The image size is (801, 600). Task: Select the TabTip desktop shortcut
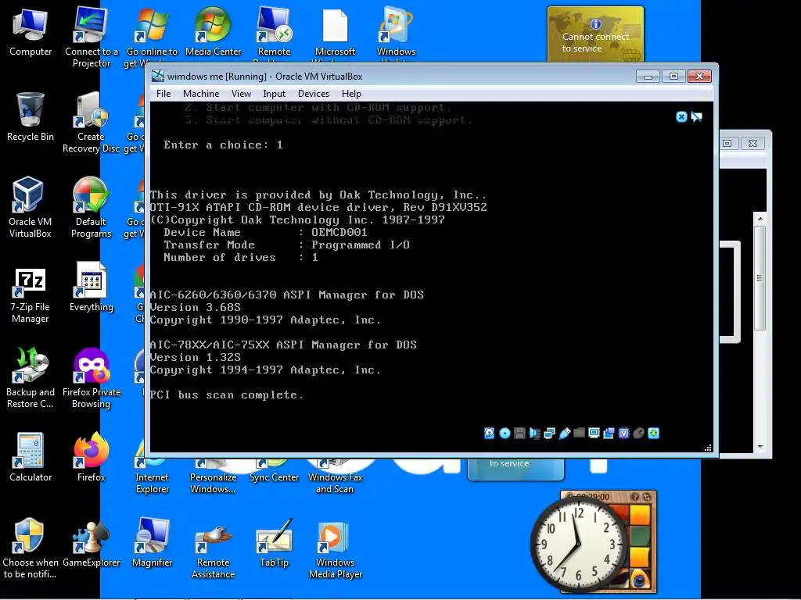[x=274, y=543]
